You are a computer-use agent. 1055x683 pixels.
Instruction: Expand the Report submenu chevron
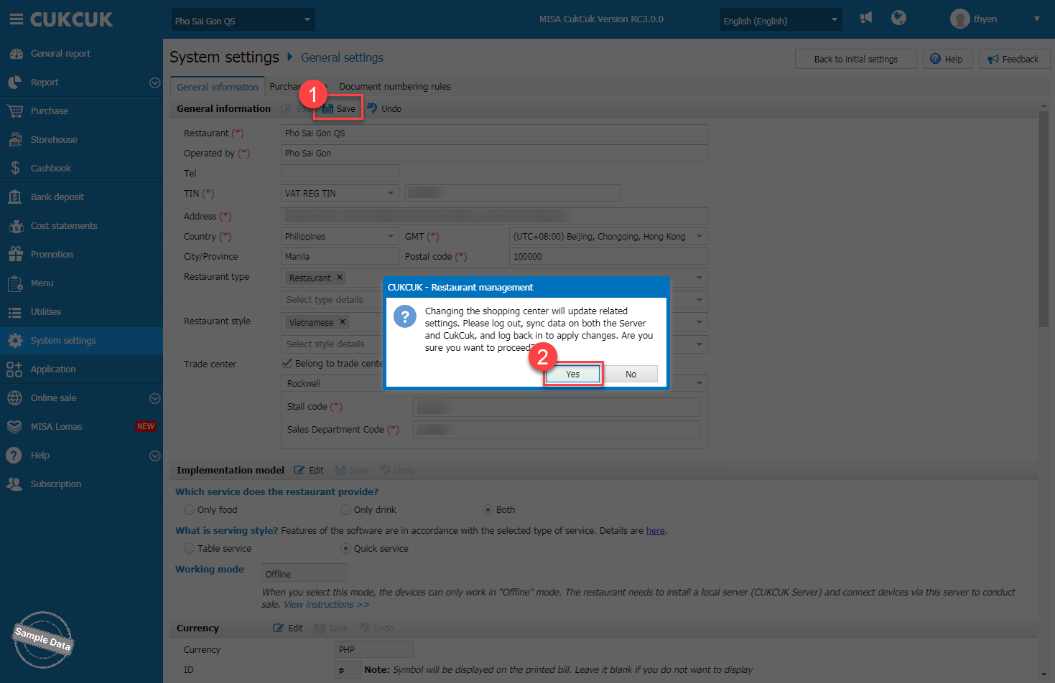(154, 83)
